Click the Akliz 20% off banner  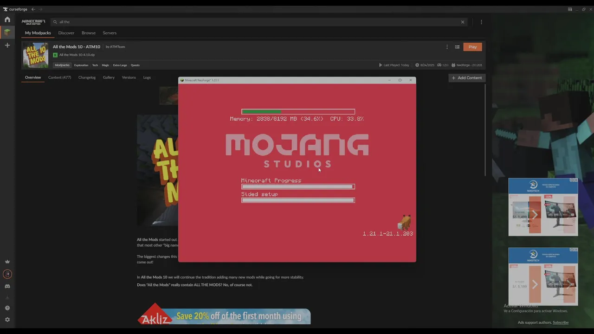click(x=224, y=314)
